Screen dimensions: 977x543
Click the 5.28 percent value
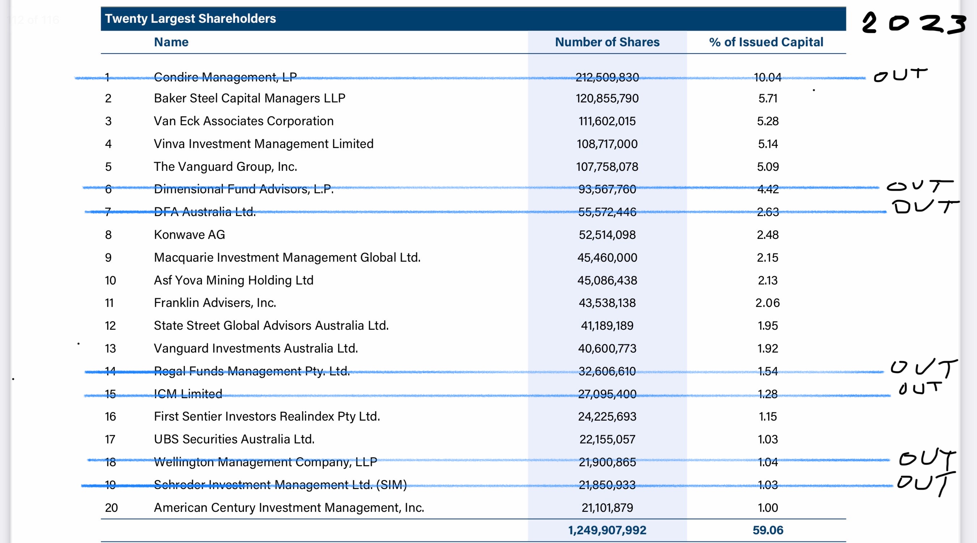[x=768, y=121]
